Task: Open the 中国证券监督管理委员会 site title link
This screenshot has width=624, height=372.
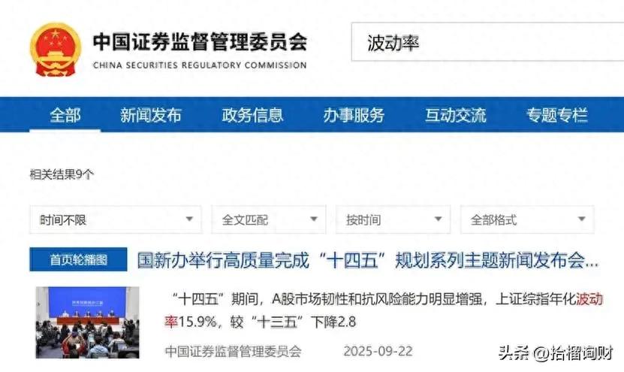Action: [199, 41]
